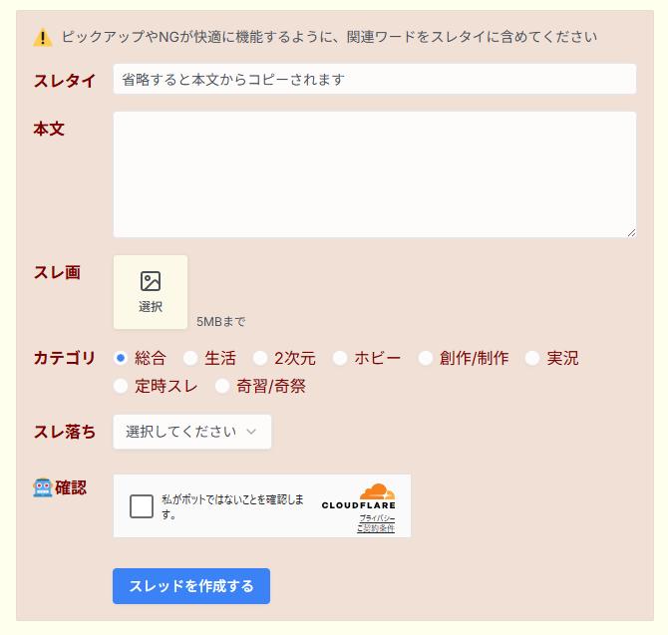This screenshot has height=635, width=668.
Task: Open the Cloudflare プライバシー link
Action: pos(377,518)
